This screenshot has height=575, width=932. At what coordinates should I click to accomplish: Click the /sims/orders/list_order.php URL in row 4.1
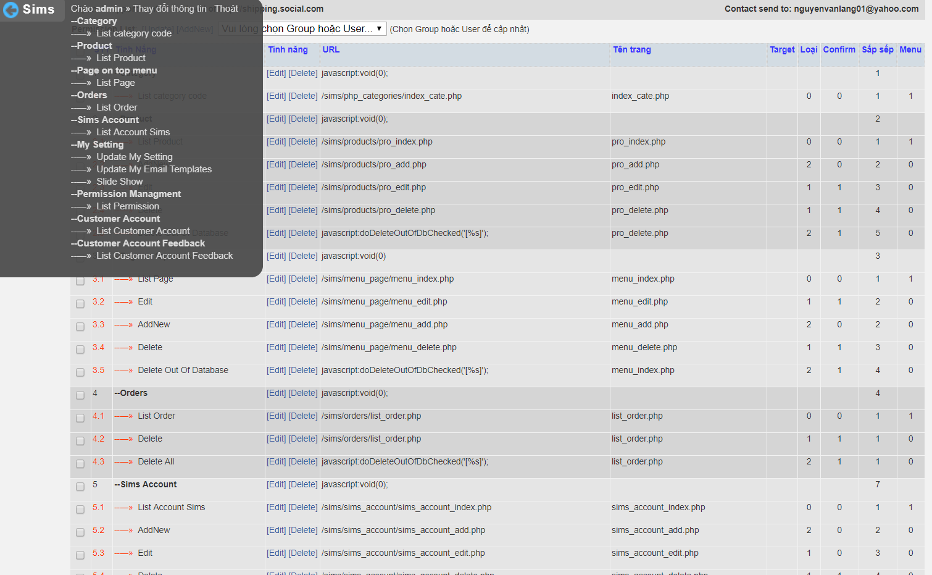point(371,416)
